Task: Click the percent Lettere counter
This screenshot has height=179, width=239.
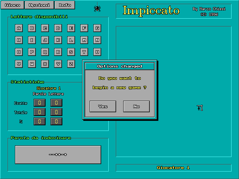Action: click(x=56, y=121)
